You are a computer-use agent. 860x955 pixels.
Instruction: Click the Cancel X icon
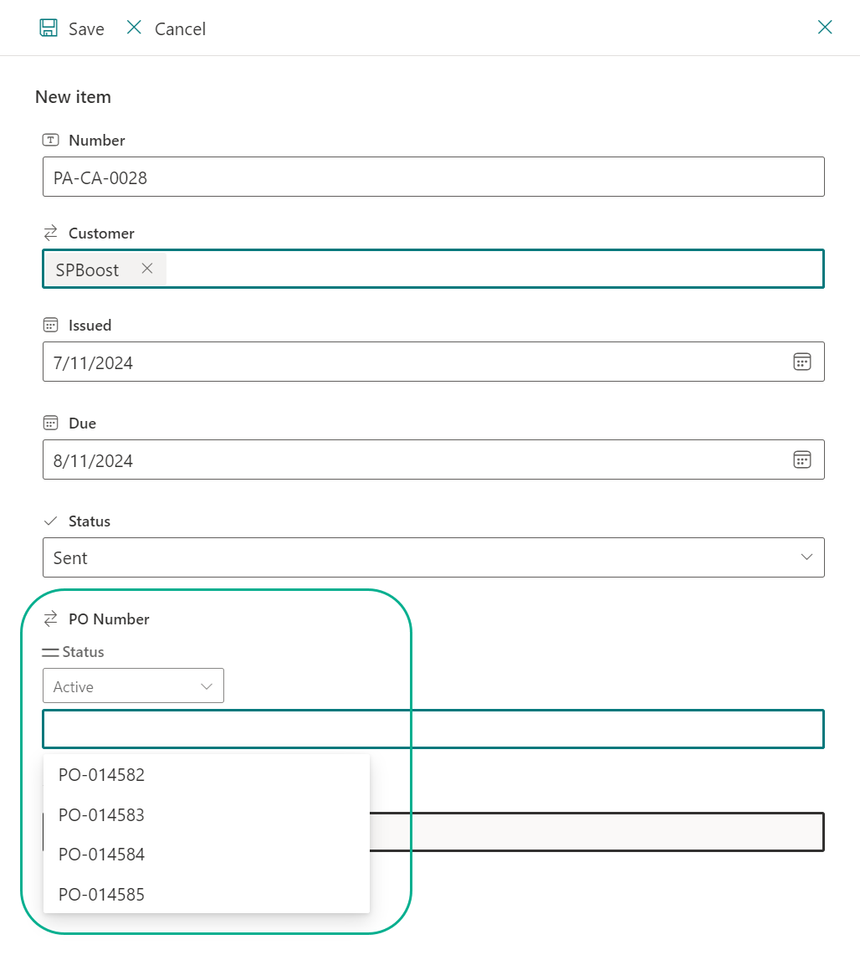click(x=134, y=28)
